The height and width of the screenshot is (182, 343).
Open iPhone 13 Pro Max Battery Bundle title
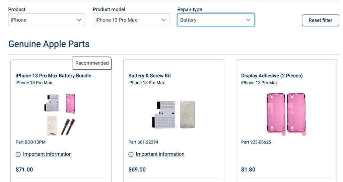point(54,76)
